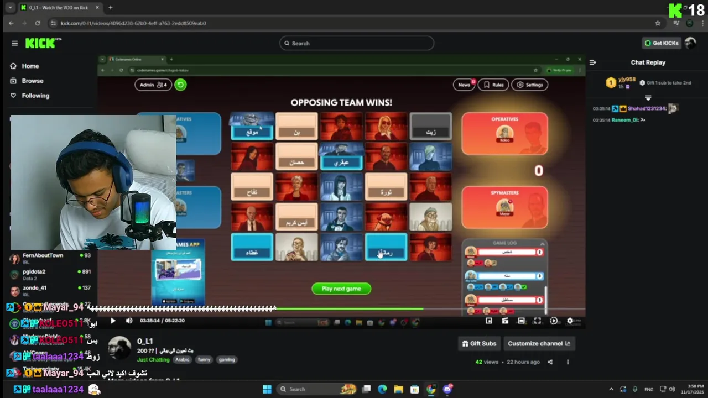Open File Explorer from taskbar
Image resolution: width=708 pixels, height=398 pixels.
[398, 389]
